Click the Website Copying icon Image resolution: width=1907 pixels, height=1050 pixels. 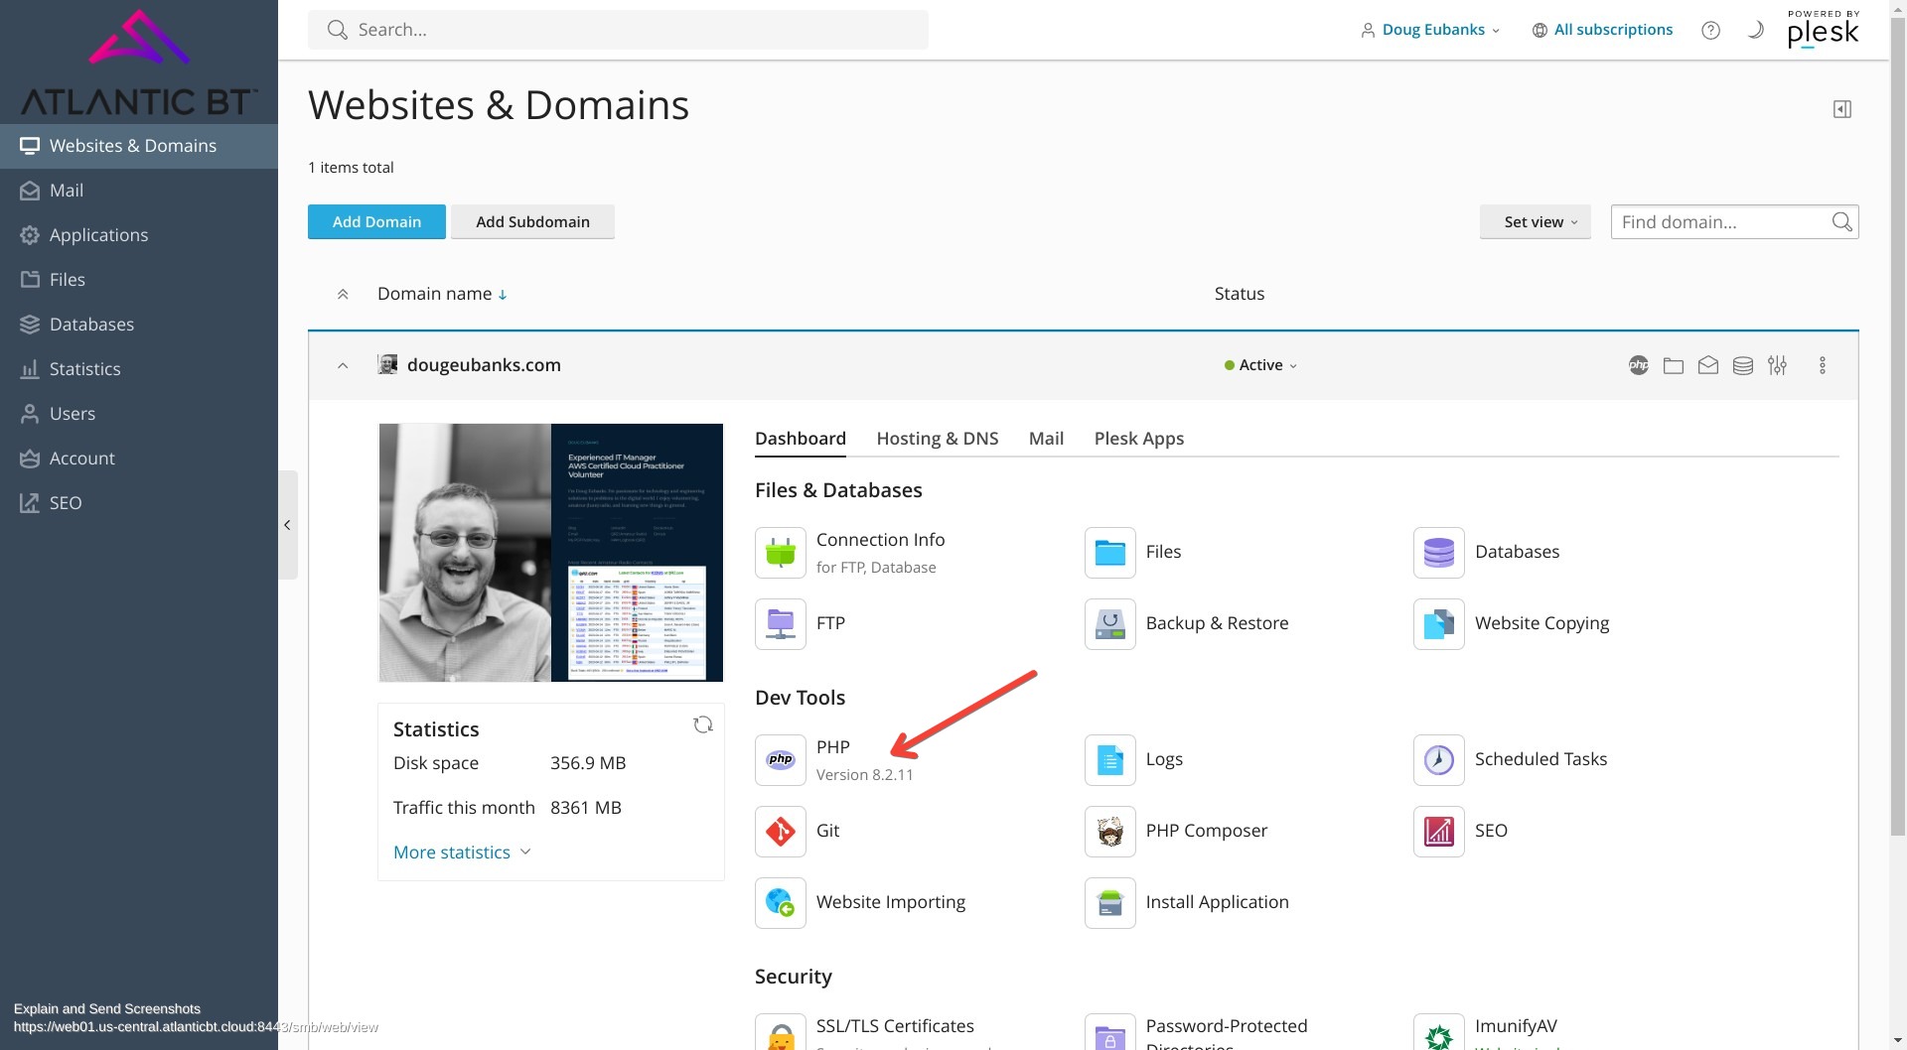click(1438, 624)
